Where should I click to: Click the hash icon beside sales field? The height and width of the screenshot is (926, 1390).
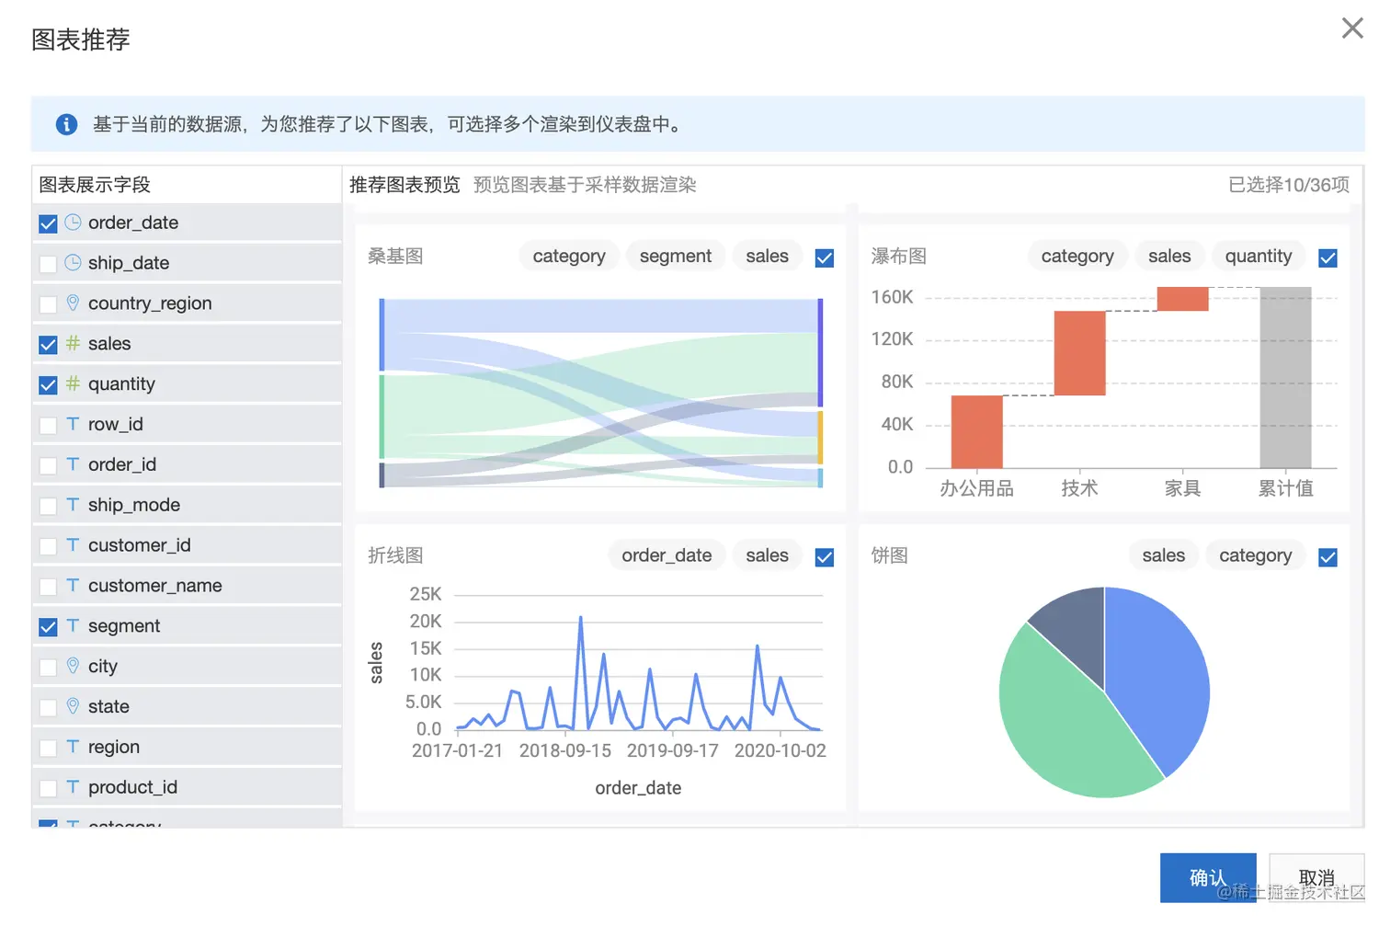[73, 343]
